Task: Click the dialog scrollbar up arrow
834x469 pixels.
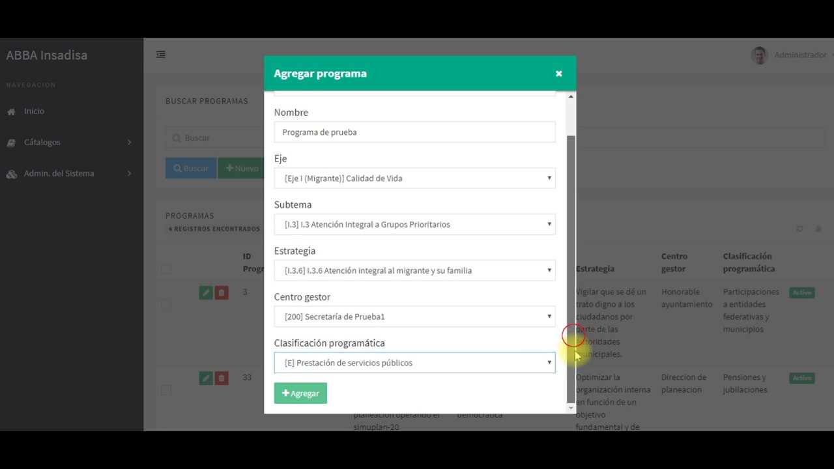Action: pyautogui.click(x=571, y=96)
